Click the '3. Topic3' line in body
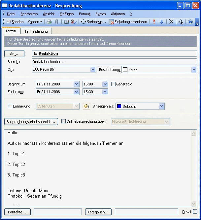Image resolution: width=201 pixels, height=220 pixels. point(16,175)
